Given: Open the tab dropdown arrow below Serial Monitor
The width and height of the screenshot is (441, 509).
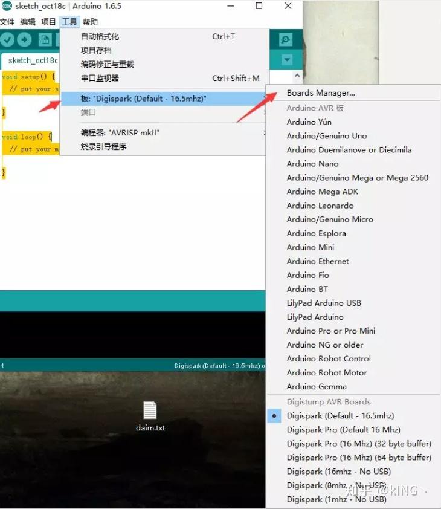Looking at the screenshot, I should tap(286, 60).
